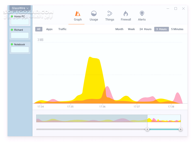Select the Month time range
Screen dimensions: 195x146
pyautogui.click(x=119, y=29)
